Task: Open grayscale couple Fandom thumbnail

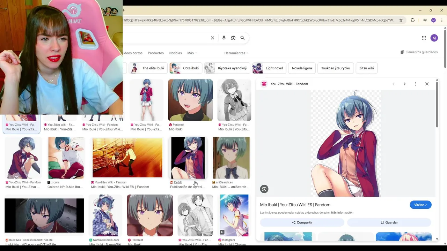Action: [195, 215]
